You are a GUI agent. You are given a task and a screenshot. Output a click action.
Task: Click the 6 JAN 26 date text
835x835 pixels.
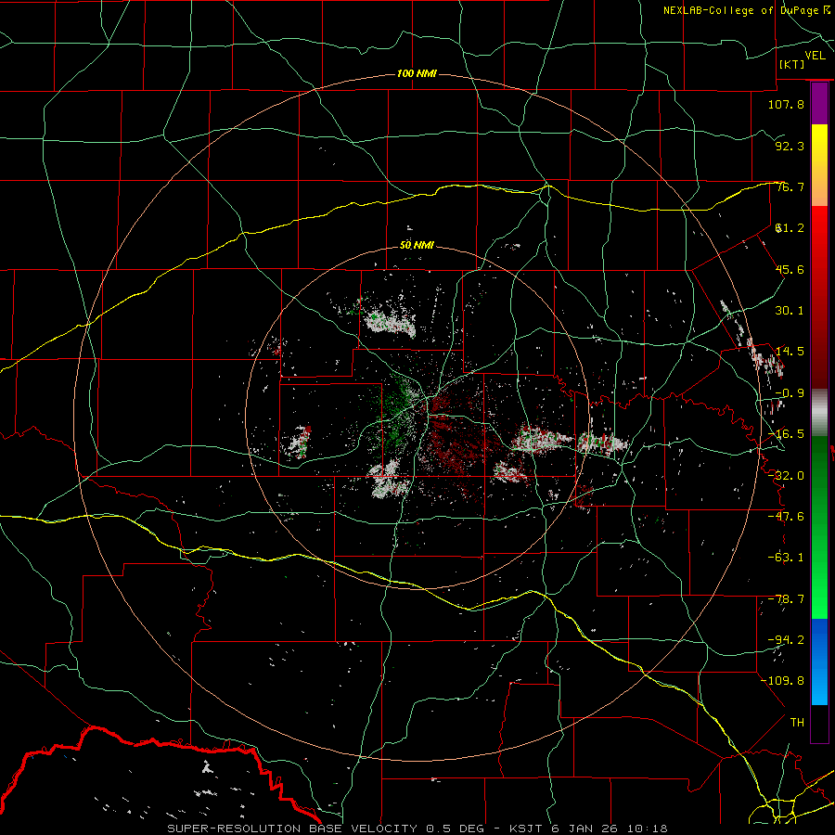pos(584,829)
